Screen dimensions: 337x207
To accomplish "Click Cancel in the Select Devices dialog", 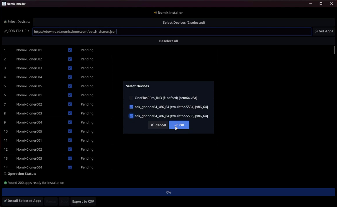I will (x=158, y=125).
